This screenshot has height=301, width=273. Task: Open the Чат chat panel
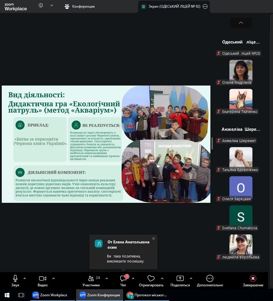pyautogui.click(x=123, y=281)
